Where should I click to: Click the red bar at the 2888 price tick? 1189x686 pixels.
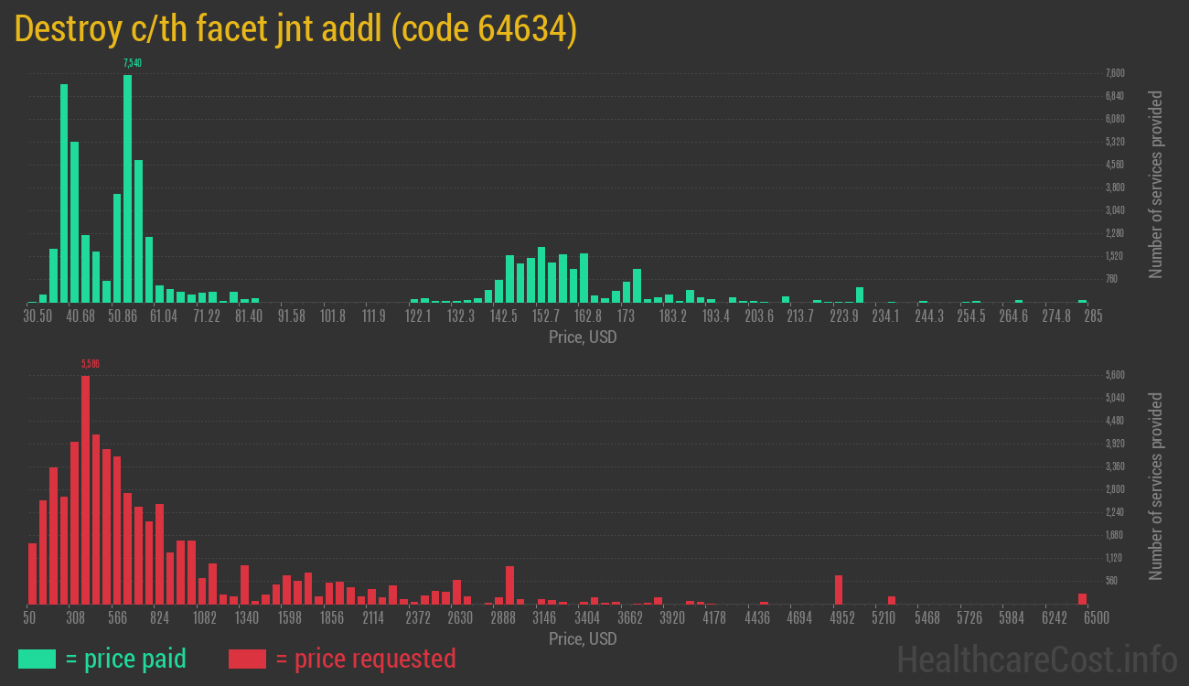509,585
